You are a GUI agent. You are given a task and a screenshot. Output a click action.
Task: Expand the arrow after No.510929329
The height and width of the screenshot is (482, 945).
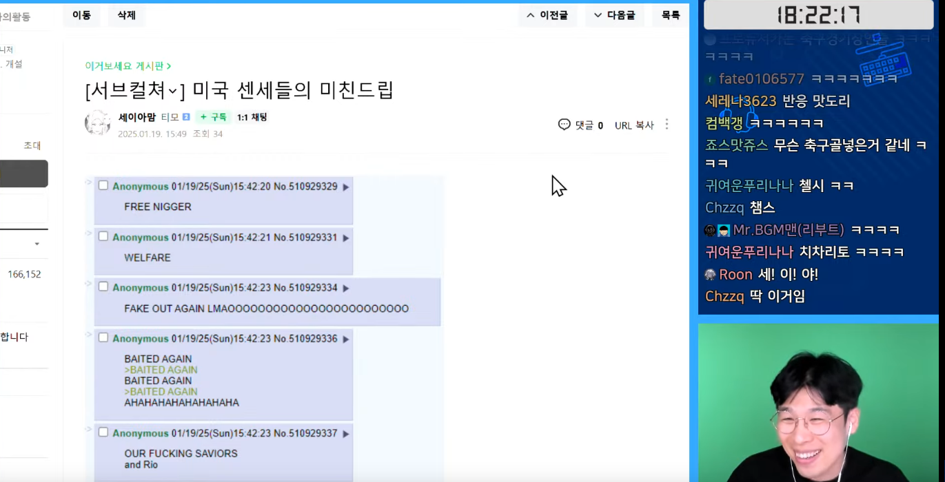[x=346, y=187]
